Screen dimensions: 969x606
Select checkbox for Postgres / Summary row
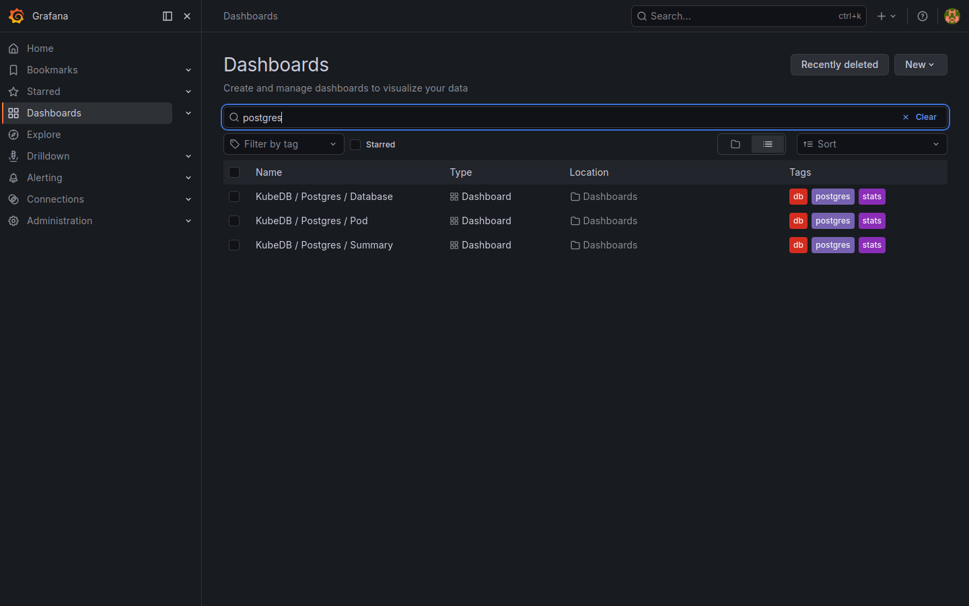234,245
